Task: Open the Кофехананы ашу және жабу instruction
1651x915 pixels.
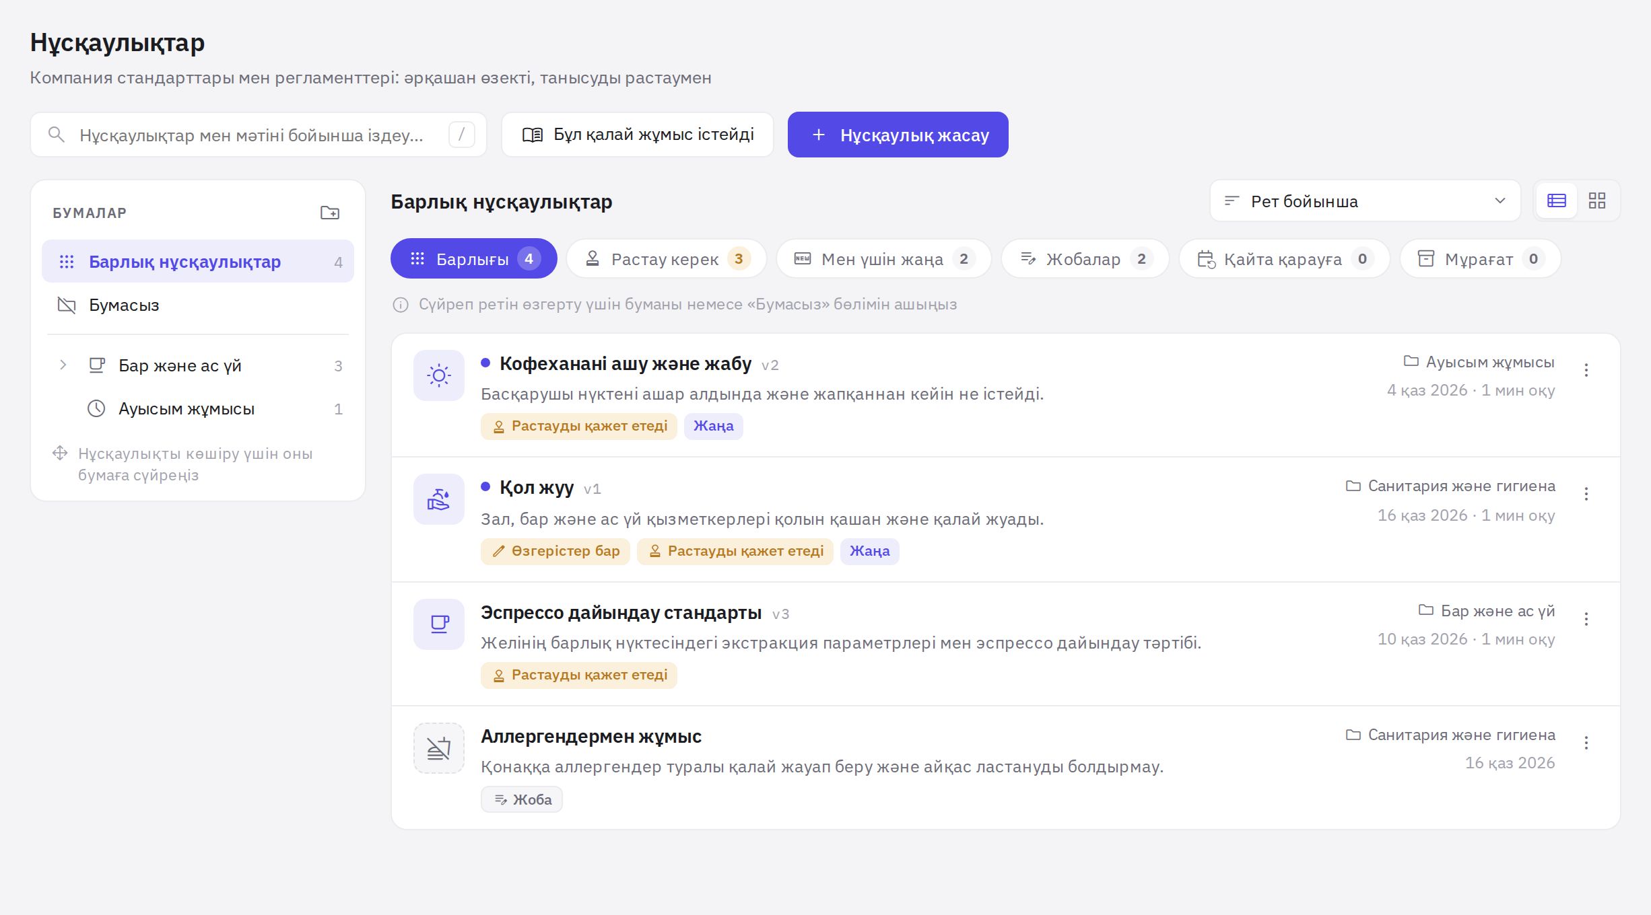Action: (625, 363)
